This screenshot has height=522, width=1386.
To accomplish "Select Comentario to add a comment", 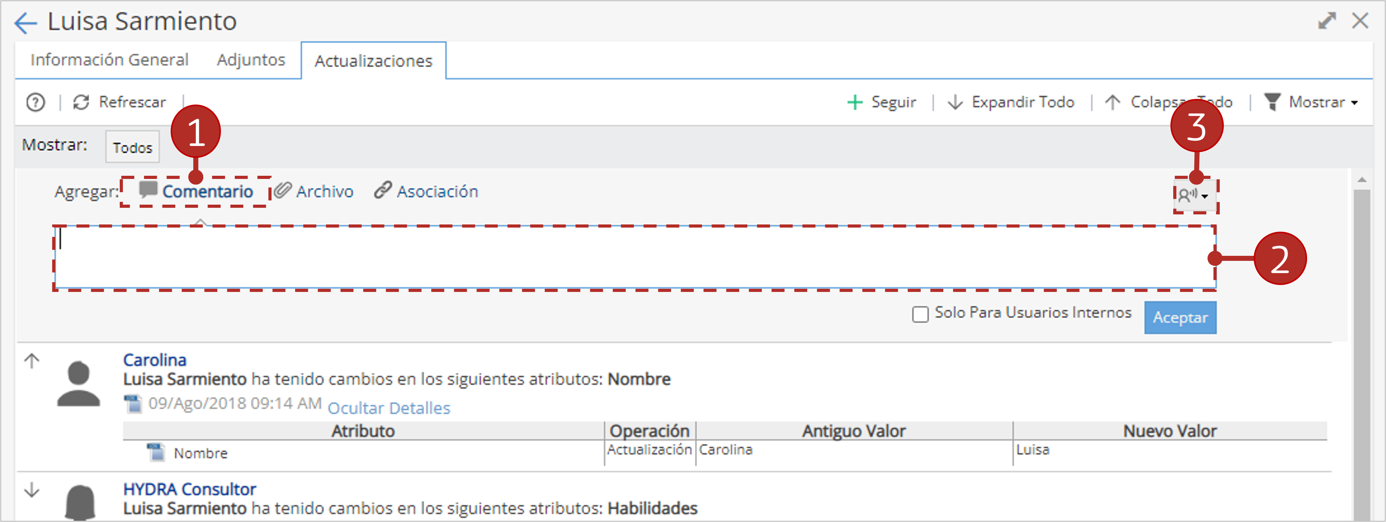I will click(208, 191).
